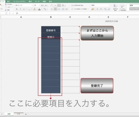Click inside the formula bar

[x=78, y=13]
